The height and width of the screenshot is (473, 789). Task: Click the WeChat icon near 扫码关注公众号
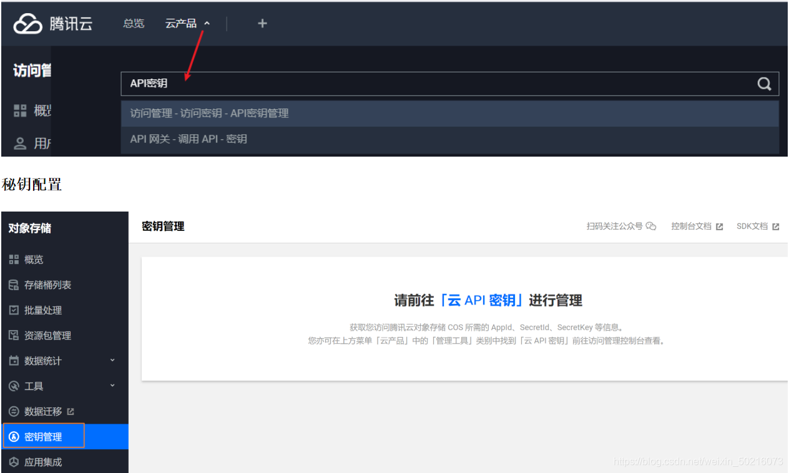651,227
